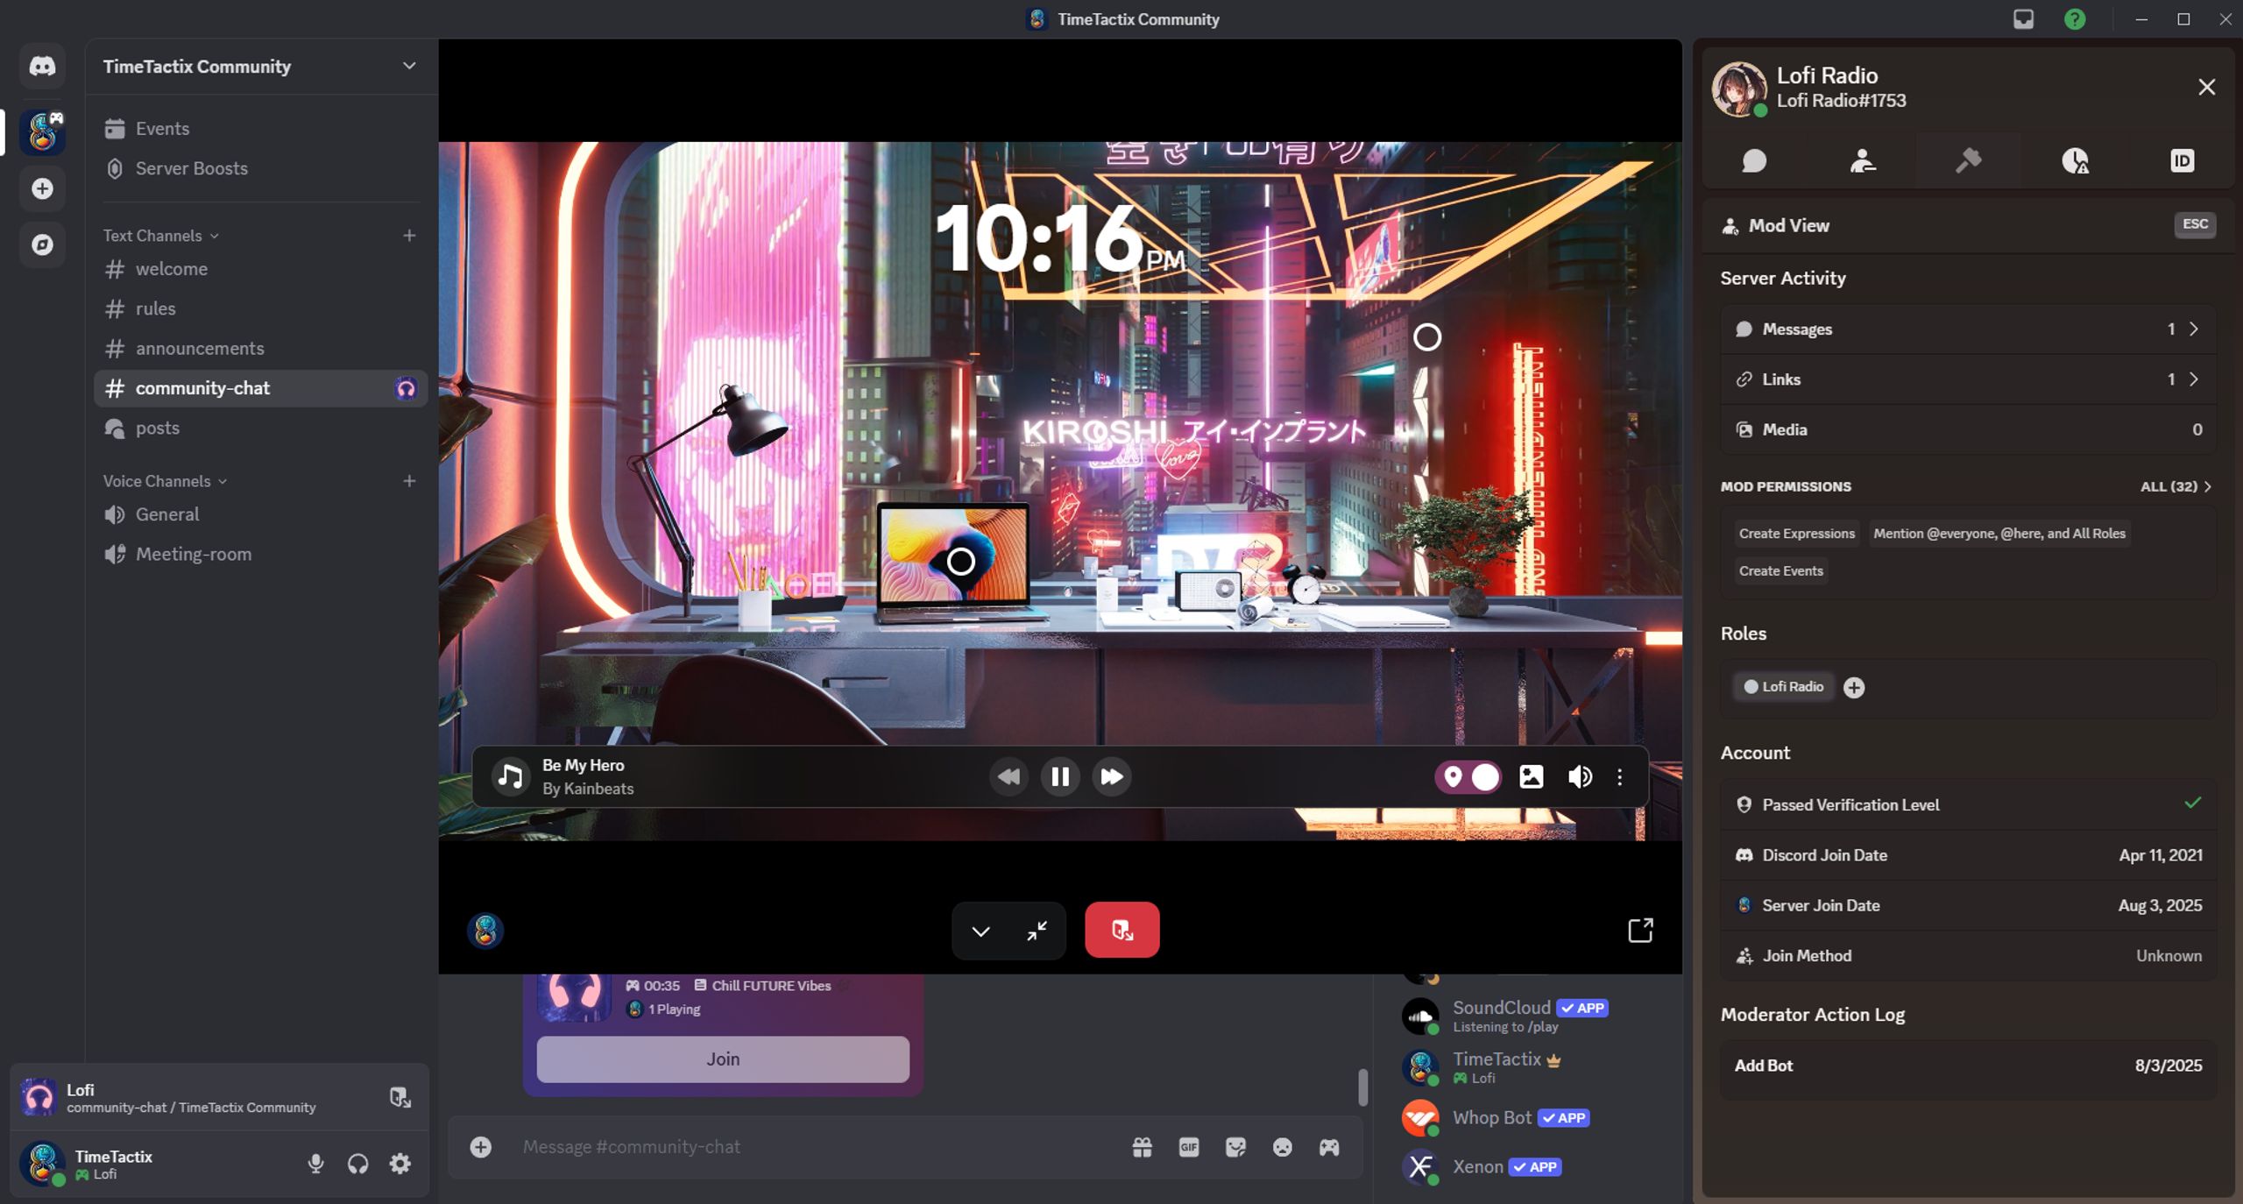This screenshot has width=2243, height=1204.
Task: Open the ban hammer tab for Lofi Radio
Action: pyautogui.click(x=1968, y=160)
